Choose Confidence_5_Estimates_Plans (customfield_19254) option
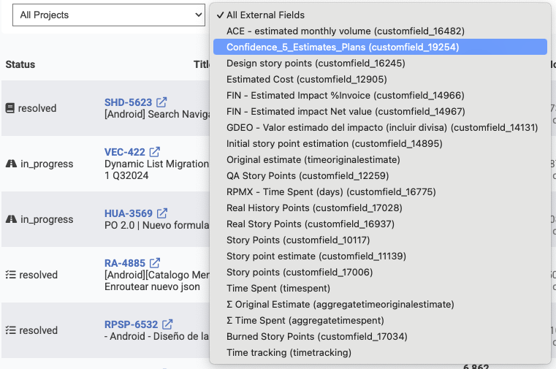 pyautogui.click(x=343, y=47)
